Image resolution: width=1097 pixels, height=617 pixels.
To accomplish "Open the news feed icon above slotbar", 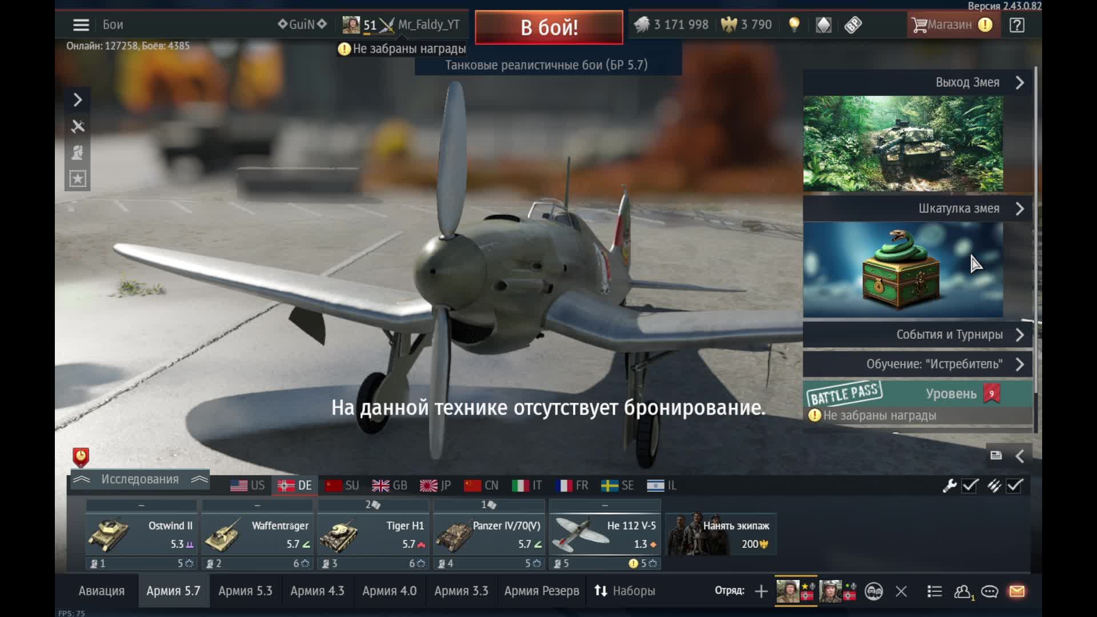I will pyautogui.click(x=996, y=455).
